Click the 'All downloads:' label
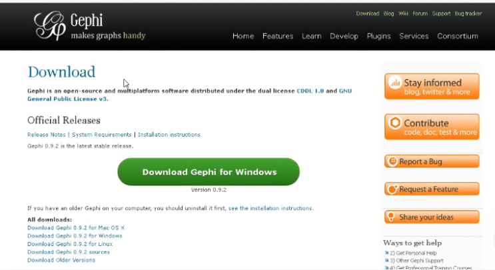This screenshot has width=495, height=270. (x=49, y=219)
